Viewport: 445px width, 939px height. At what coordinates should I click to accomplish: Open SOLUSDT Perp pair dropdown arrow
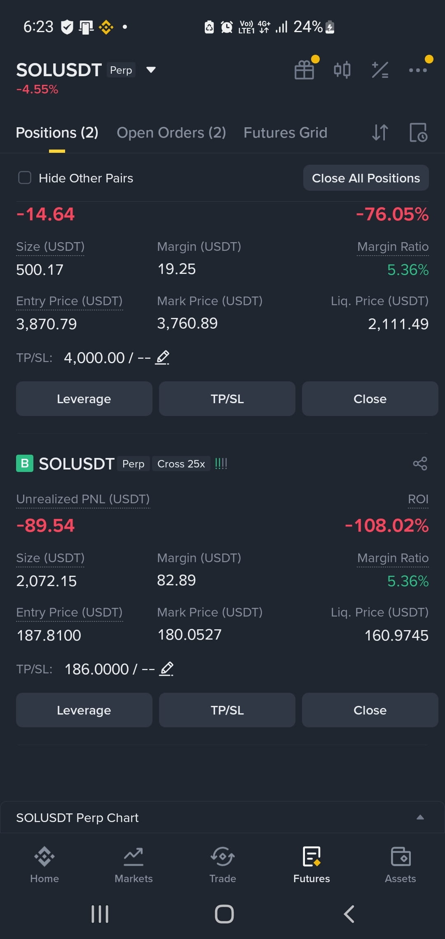(x=151, y=70)
